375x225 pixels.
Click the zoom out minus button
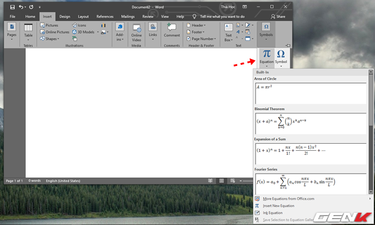[241, 181]
